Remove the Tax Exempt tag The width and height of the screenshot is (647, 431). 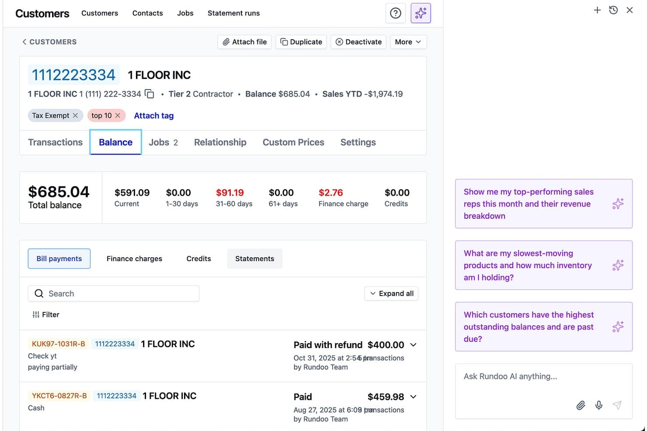(x=75, y=115)
